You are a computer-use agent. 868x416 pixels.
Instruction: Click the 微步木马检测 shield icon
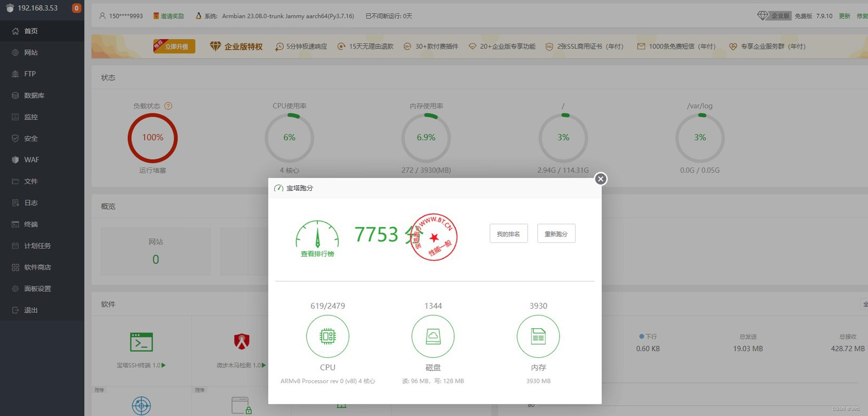click(x=242, y=341)
